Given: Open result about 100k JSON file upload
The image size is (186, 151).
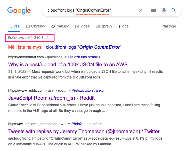Looking at the screenshot, I should click(x=71, y=64).
